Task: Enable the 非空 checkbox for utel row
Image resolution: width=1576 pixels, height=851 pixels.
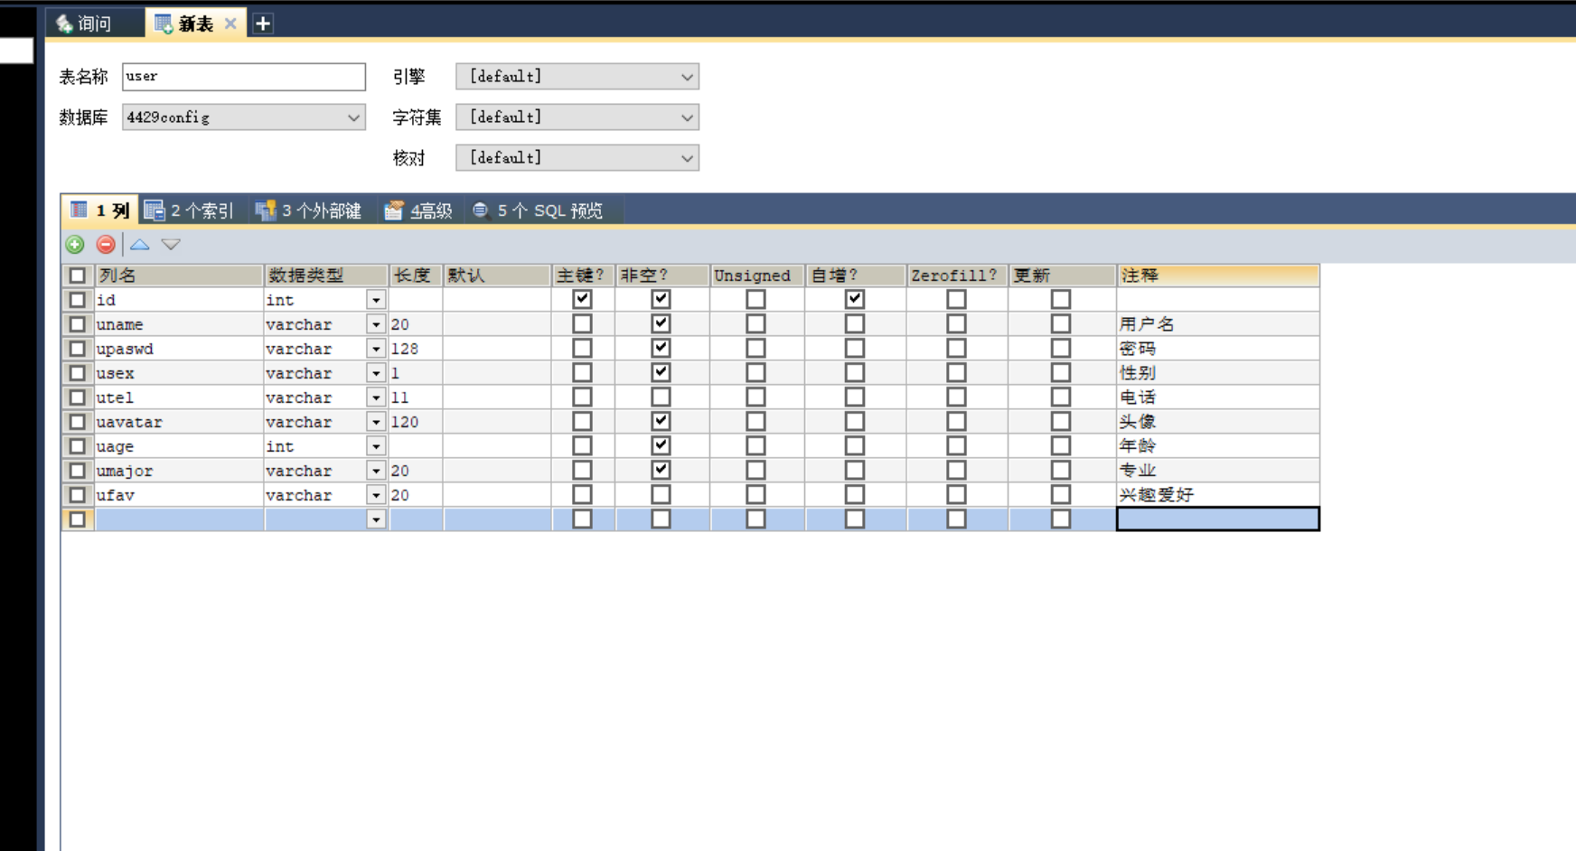Action: (x=661, y=397)
